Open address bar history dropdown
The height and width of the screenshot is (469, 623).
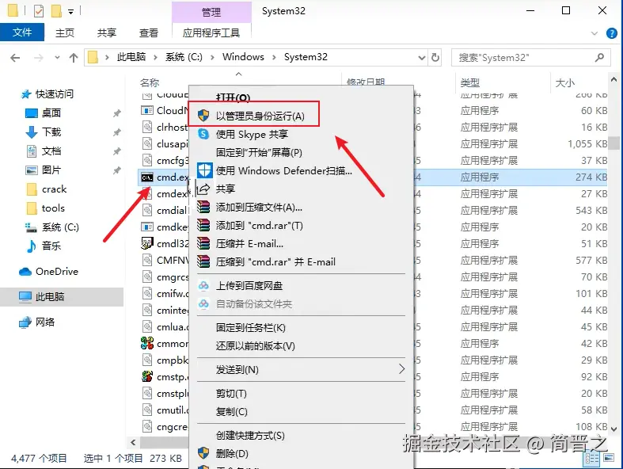(x=422, y=58)
